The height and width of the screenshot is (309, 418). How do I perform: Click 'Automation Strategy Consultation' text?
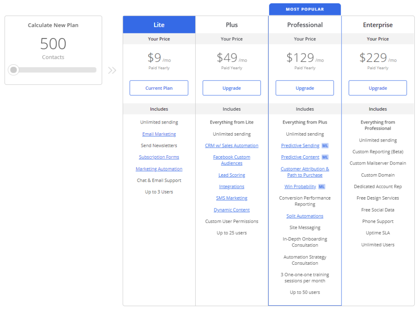[x=305, y=260]
